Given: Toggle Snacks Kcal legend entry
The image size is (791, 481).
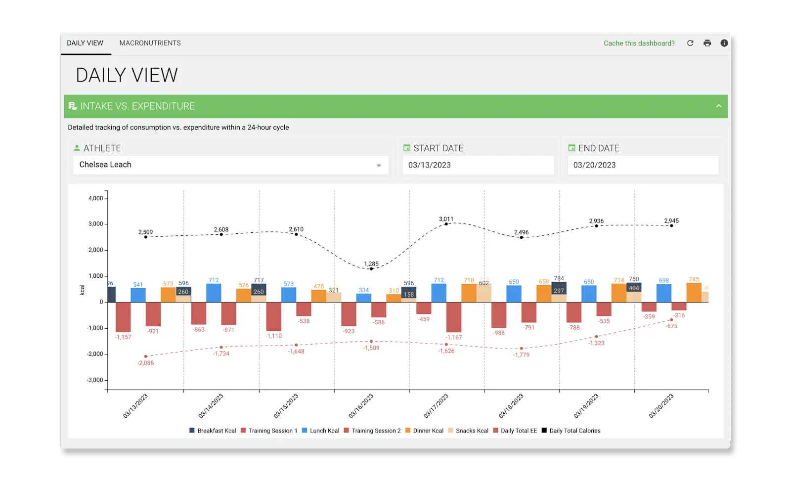Looking at the screenshot, I should click(468, 431).
